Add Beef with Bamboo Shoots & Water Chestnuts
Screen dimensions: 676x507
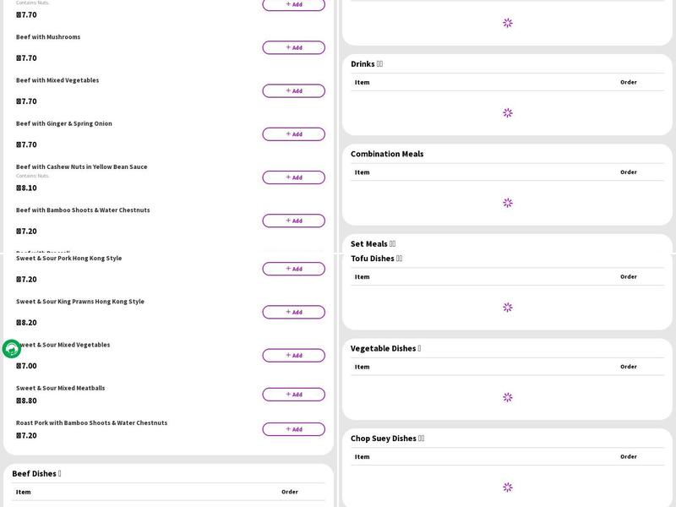pyautogui.click(x=293, y=221)
